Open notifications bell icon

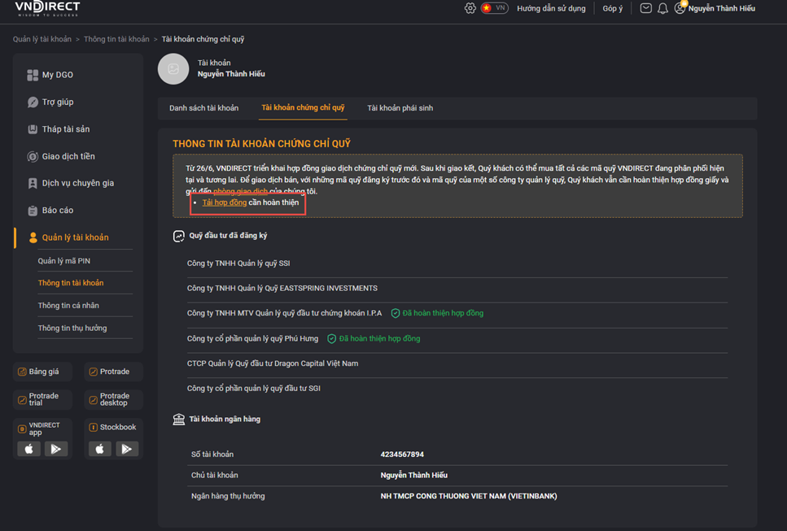(662, 8)
